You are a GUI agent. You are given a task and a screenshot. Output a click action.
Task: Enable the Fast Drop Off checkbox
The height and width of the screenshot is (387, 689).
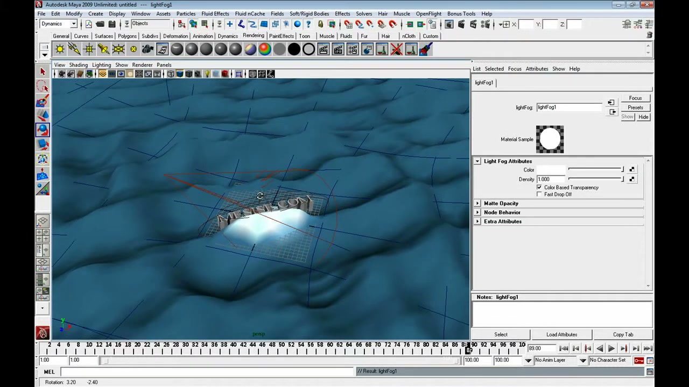[x=539, y=195]
